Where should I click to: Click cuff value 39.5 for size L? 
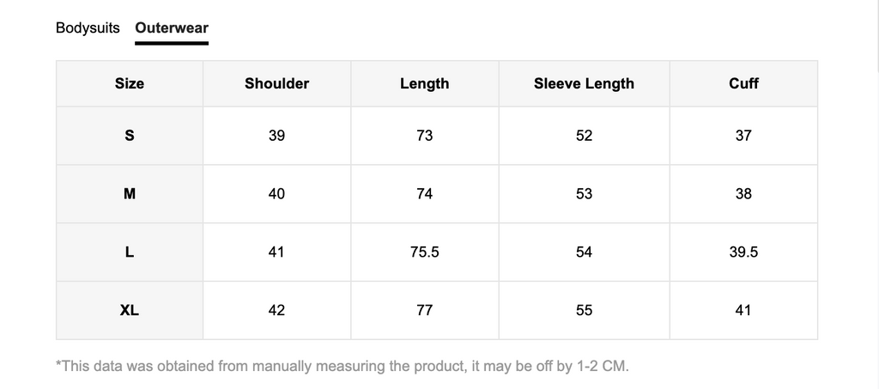[x=743, y=252]
